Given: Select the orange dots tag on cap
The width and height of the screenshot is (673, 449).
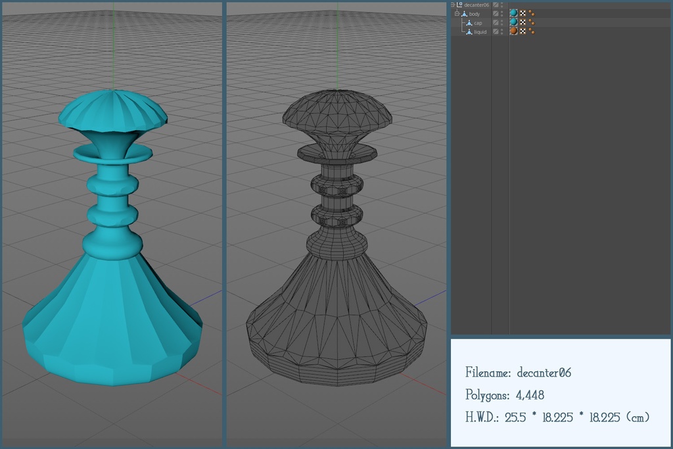Looking at the screenshot, I should click(531, 22).
